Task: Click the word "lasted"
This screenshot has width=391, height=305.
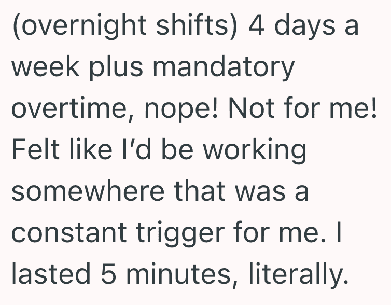Action: pos(51,273)
